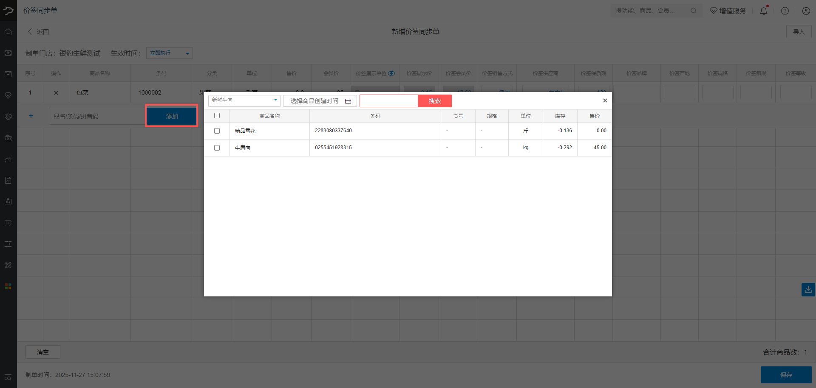Viewport: 816px width, 388px height.
Task: Remove the 包菜 row with X icon
Action: 56,93
